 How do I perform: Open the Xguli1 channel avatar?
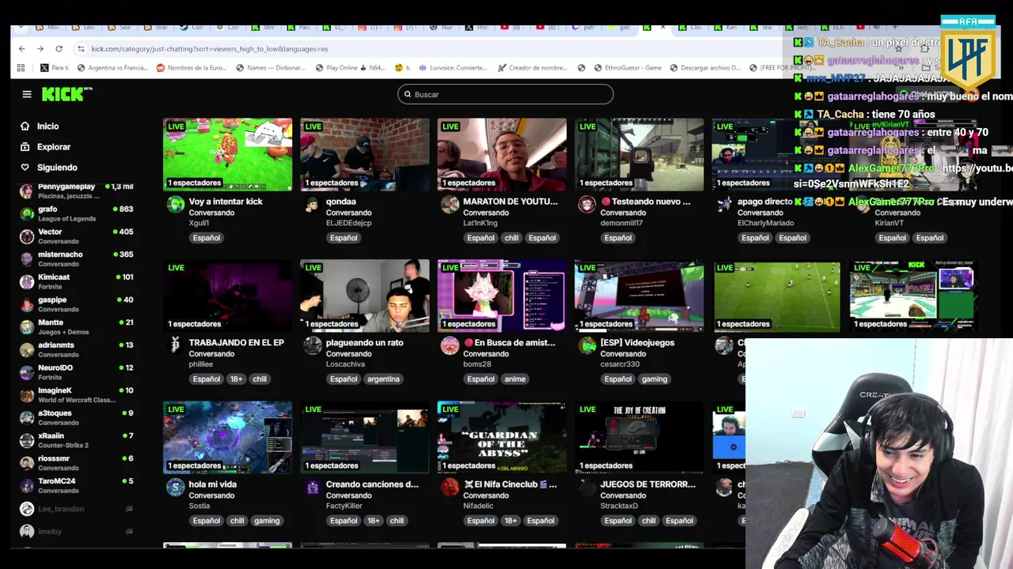pos(176,205)
